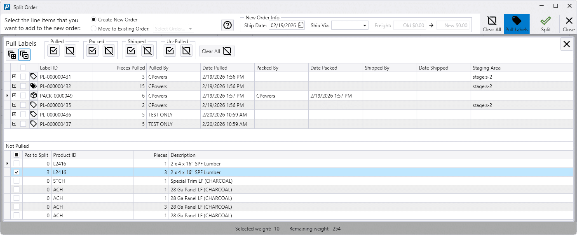Uncheck the selected L2416 3-piece row
Viewport: 577px width, 235px height.
16,172
